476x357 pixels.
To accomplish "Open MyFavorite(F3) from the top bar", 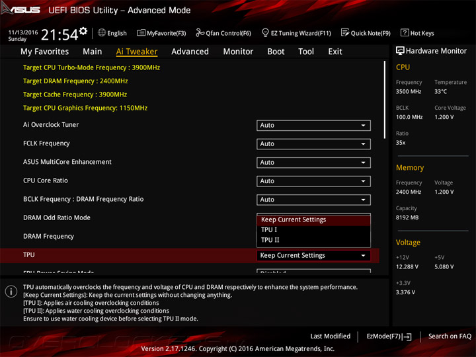I will coord(161,33).
